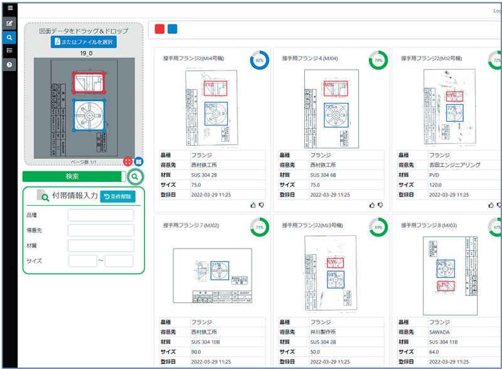Thumbs down the 接手用フランジ4(MJ04) result
Screen dimensions: 502x369
click(380, 205)
